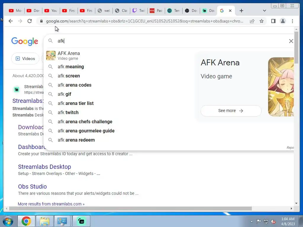Click the padlock site info icon

[41, 21]
